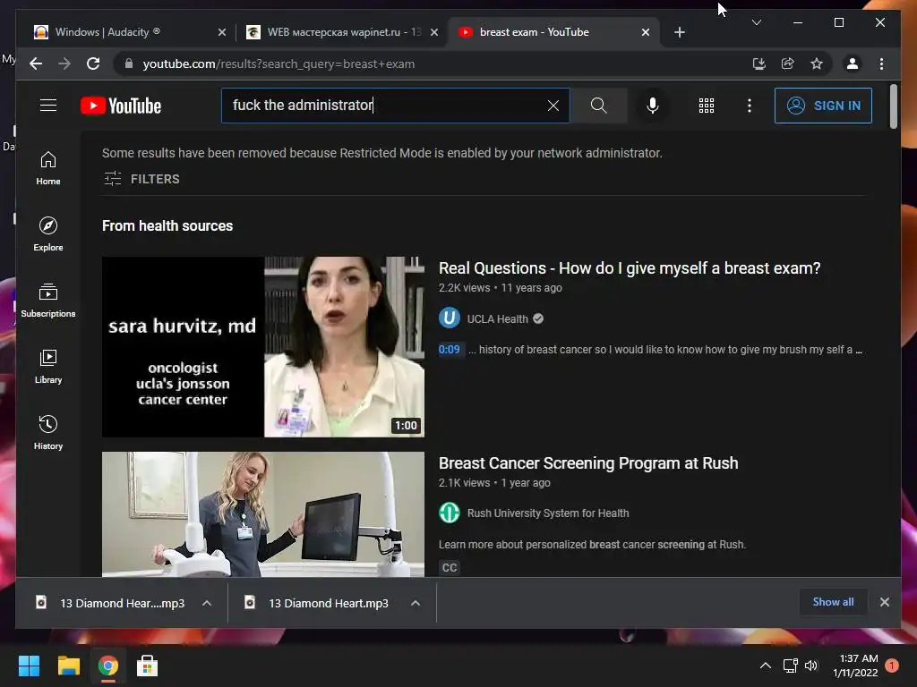Click the browser forward arrow
917x687 pixels.
point(64,64)
